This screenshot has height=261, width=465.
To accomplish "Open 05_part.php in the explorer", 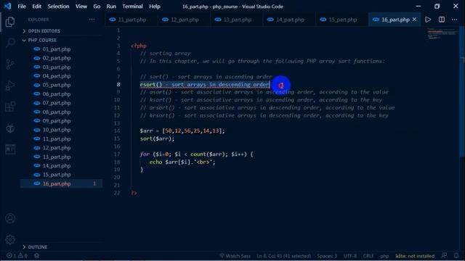I will [57, 85].
